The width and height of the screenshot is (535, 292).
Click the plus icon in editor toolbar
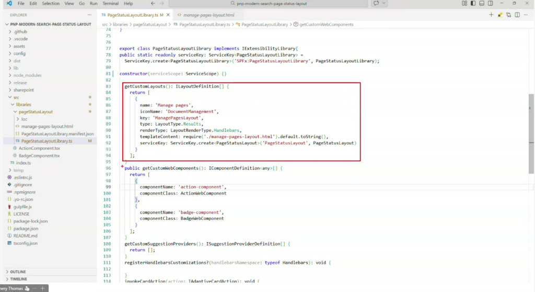(x=491, y=15)
